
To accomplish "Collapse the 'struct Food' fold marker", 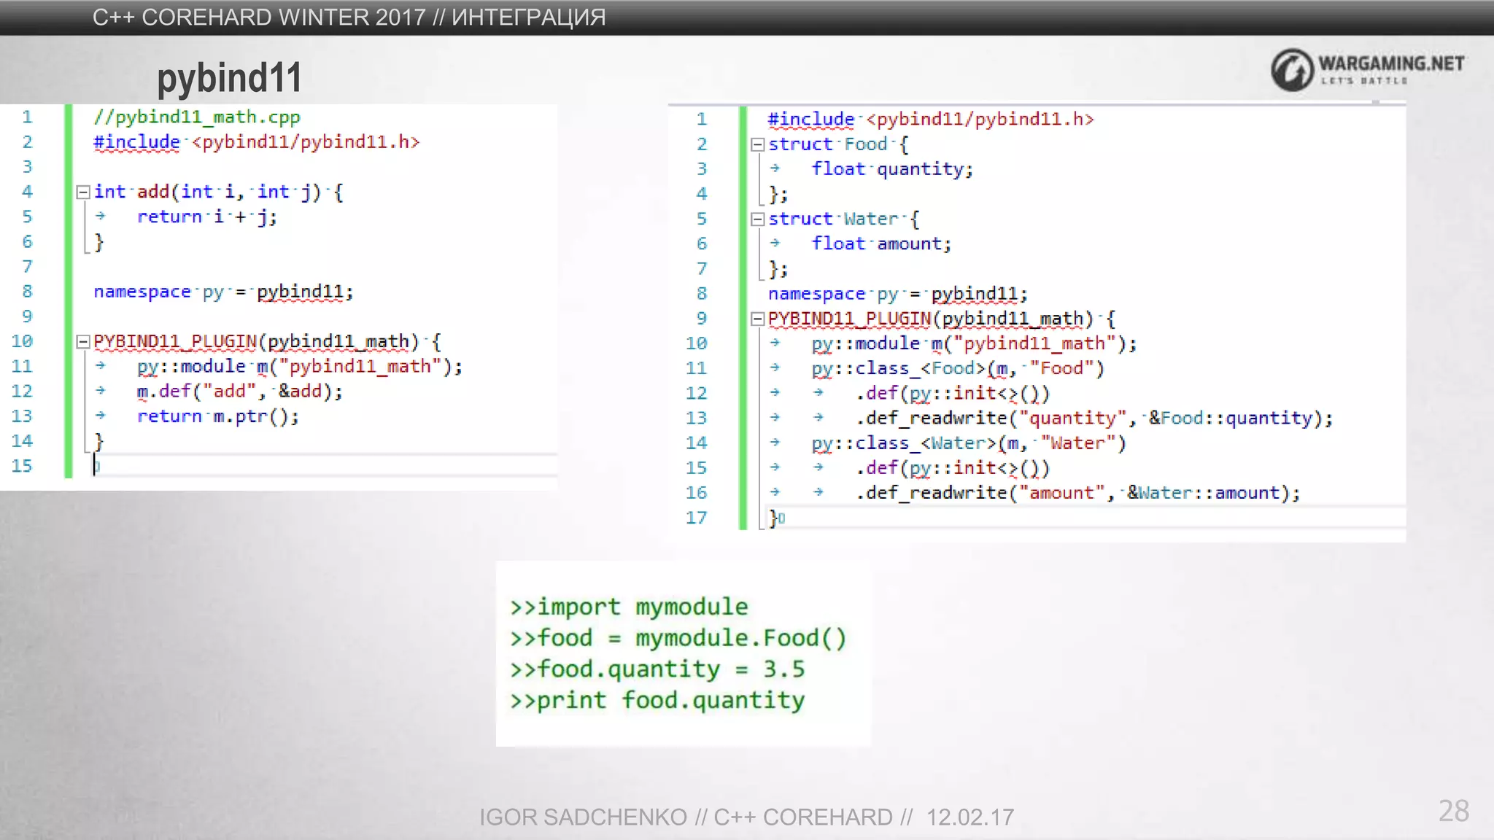I will [757, 144].
